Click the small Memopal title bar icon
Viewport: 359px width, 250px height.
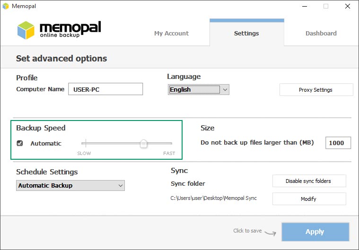pyautogui.click(x=6, y=6)
